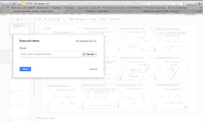The height and width of the screenshot is (123, 203).
Task: Open the Math by Tori bookmark
Action: click(43, 8)
